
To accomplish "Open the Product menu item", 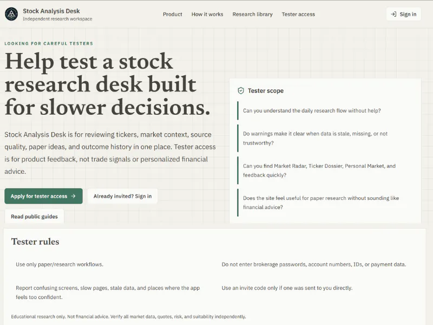I will pos(172,14).
